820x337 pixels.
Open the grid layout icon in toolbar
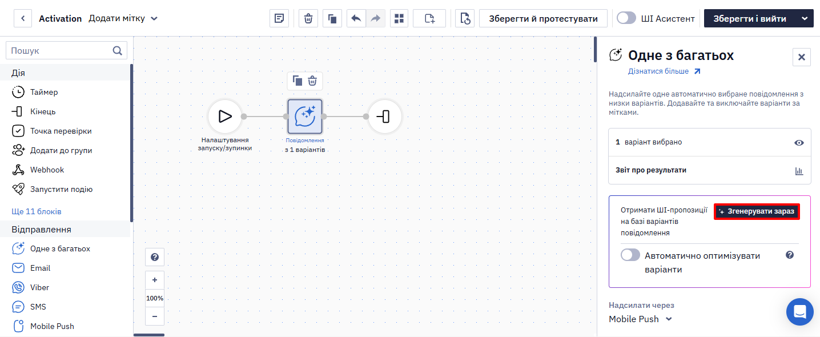tap(399, 18)
